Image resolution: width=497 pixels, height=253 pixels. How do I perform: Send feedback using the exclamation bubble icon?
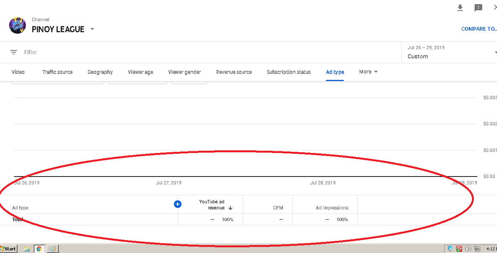click(478, 8)
